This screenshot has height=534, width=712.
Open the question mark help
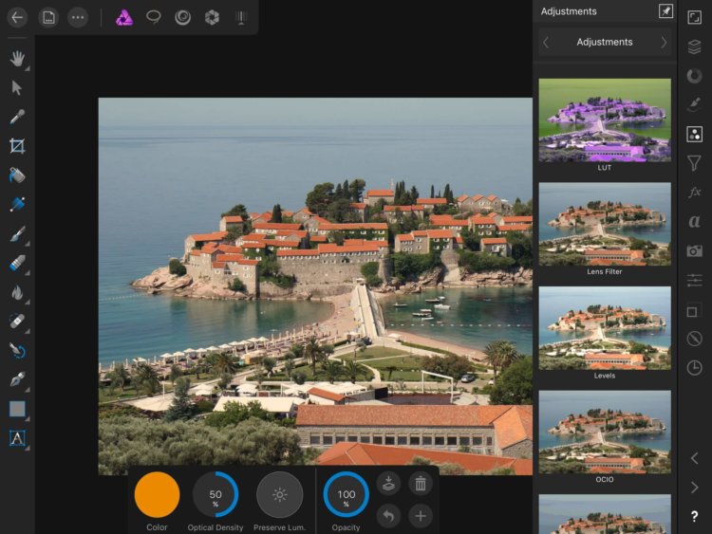pos(694,516)
